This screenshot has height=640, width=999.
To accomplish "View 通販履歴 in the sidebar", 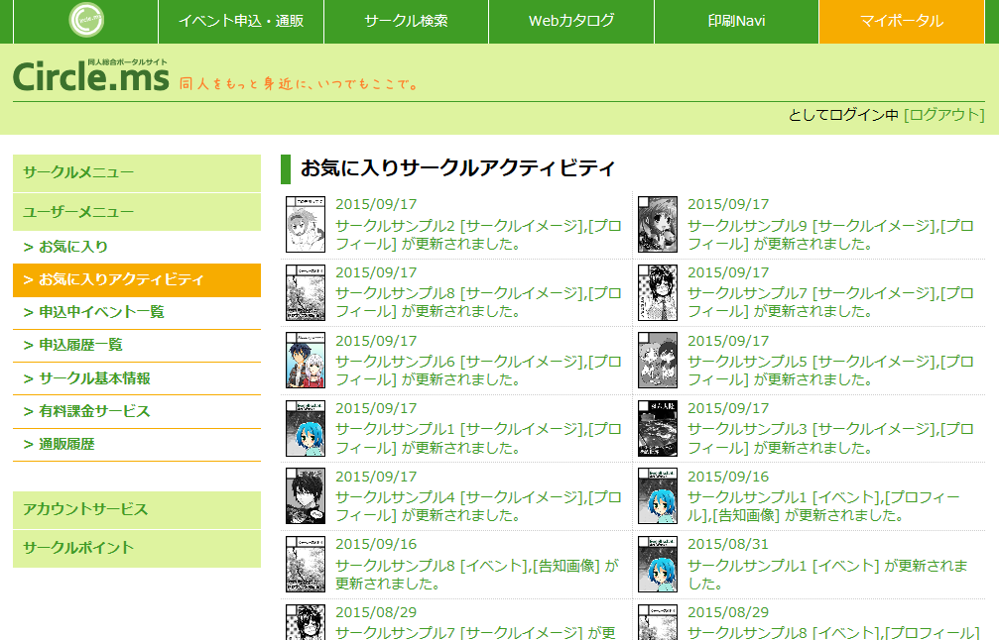I will [x=137, y=445].
